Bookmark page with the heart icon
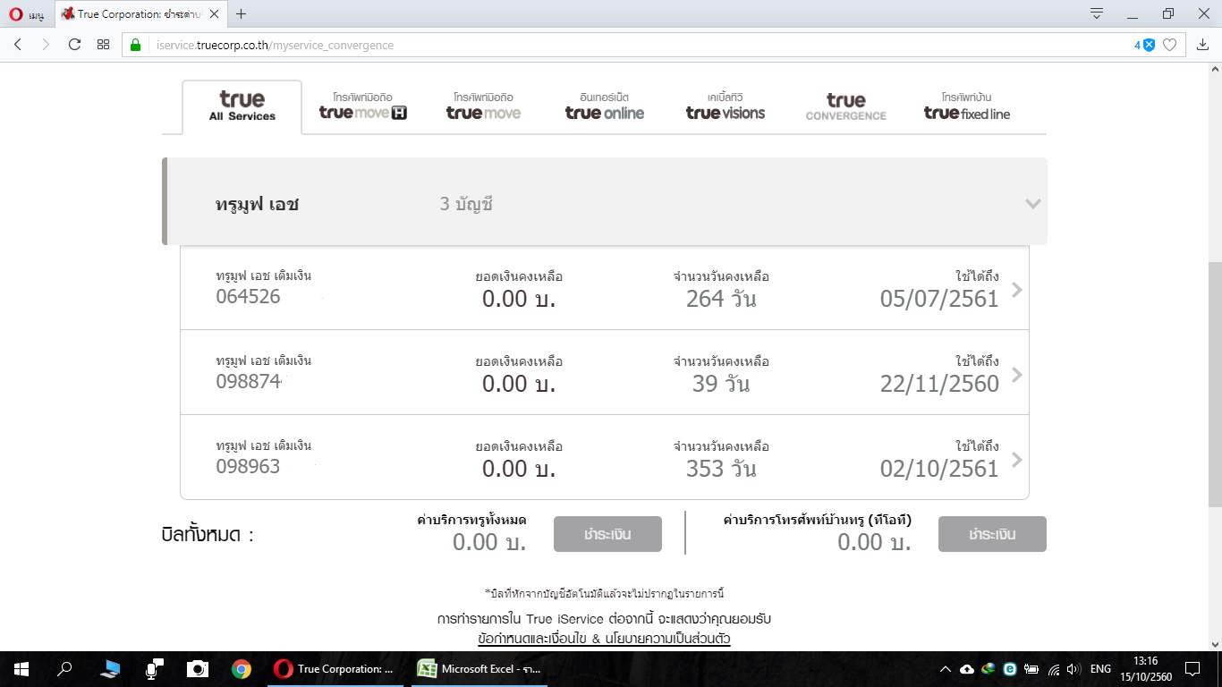This screenshot has height=687, width=1222. (x=1169, y=45)
